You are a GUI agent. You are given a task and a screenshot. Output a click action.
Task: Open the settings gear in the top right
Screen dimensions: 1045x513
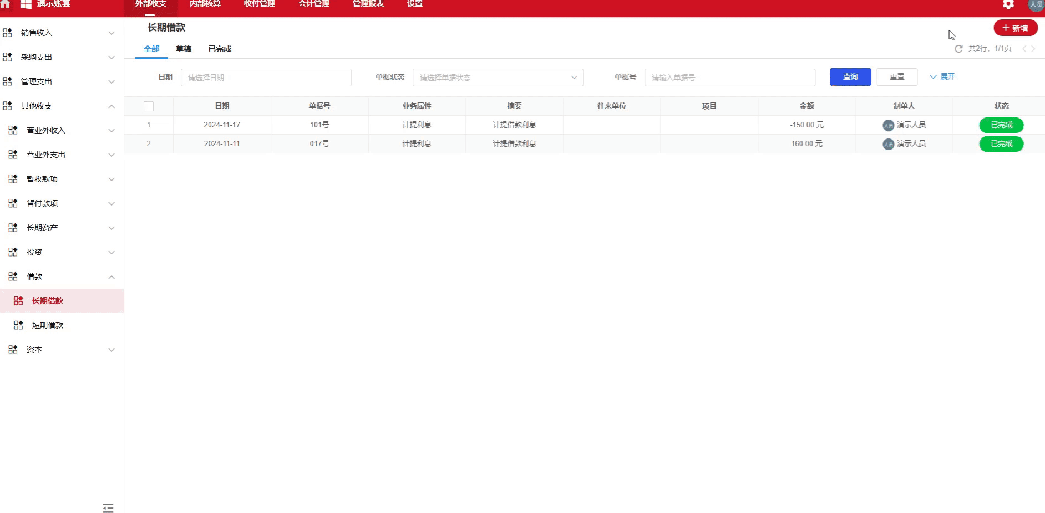tap(1008, 4)
